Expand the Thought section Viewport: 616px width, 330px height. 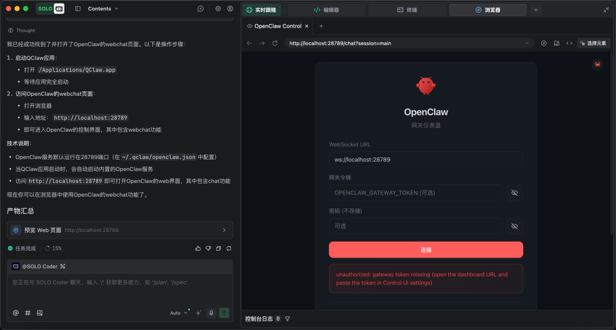22,30
